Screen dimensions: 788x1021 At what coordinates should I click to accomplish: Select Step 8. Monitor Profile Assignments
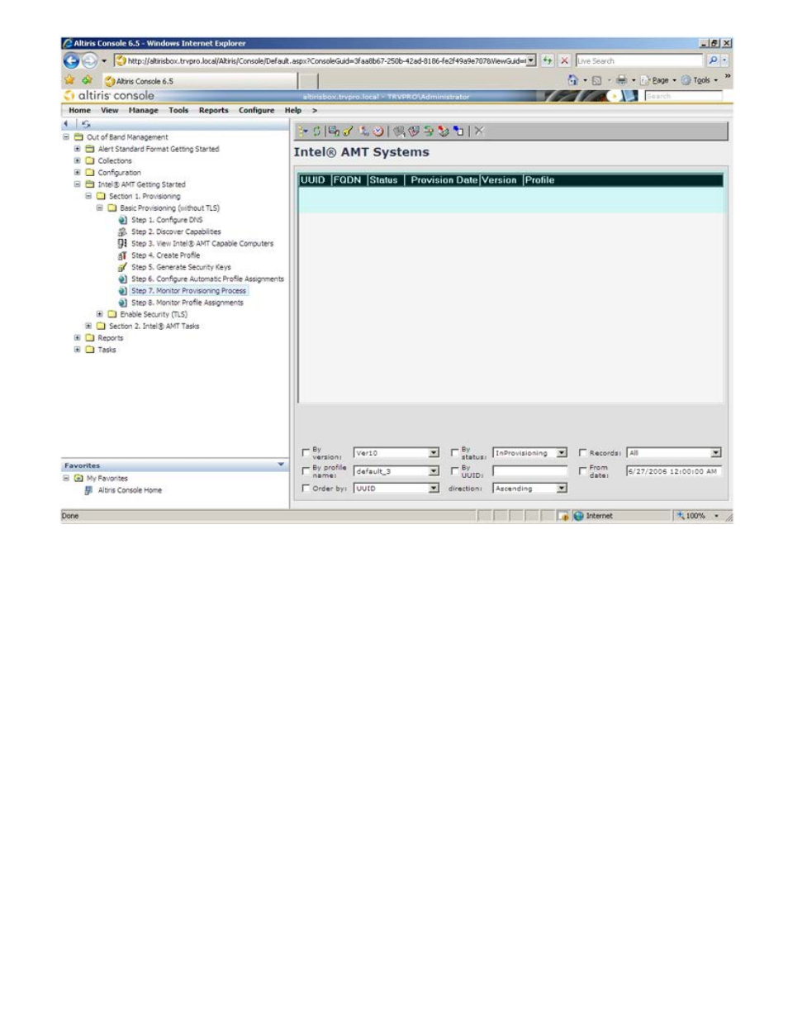click(x=188, y=303)
